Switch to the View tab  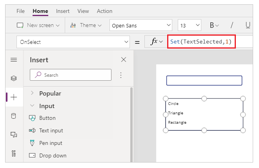point(83,11)
